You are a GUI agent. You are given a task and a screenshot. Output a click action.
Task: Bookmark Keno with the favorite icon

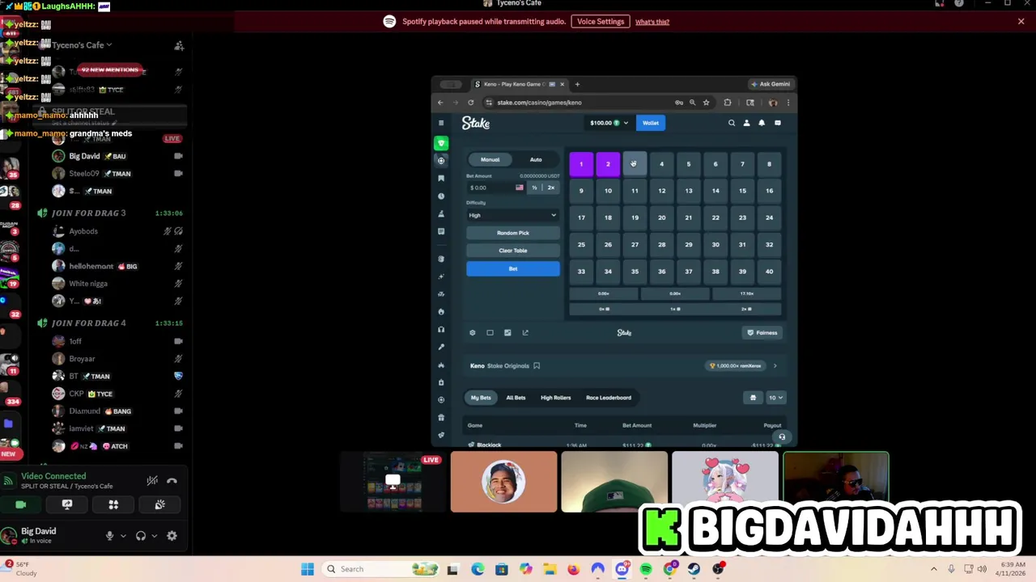537,365
